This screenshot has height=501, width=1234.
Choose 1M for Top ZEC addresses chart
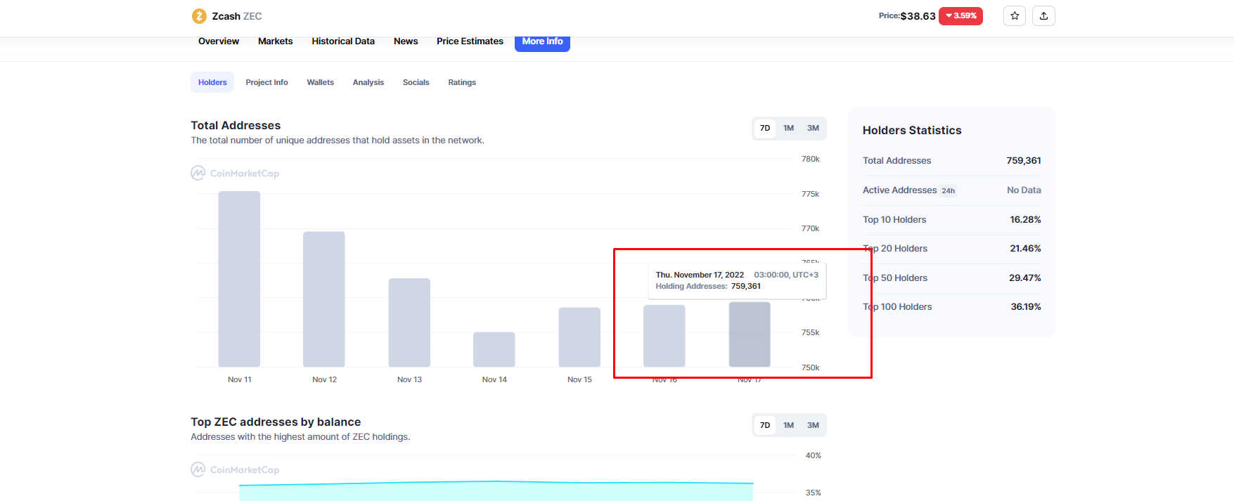[789, 425]
